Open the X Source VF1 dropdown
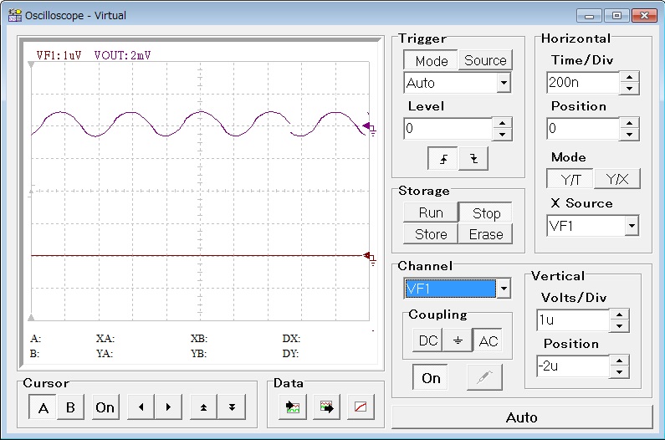The height and width of the screenshot is (440, 665). coord(632,226)
